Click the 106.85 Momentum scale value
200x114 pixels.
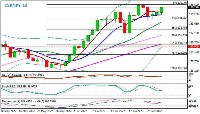pyautogui.click(x=193, y=101)
